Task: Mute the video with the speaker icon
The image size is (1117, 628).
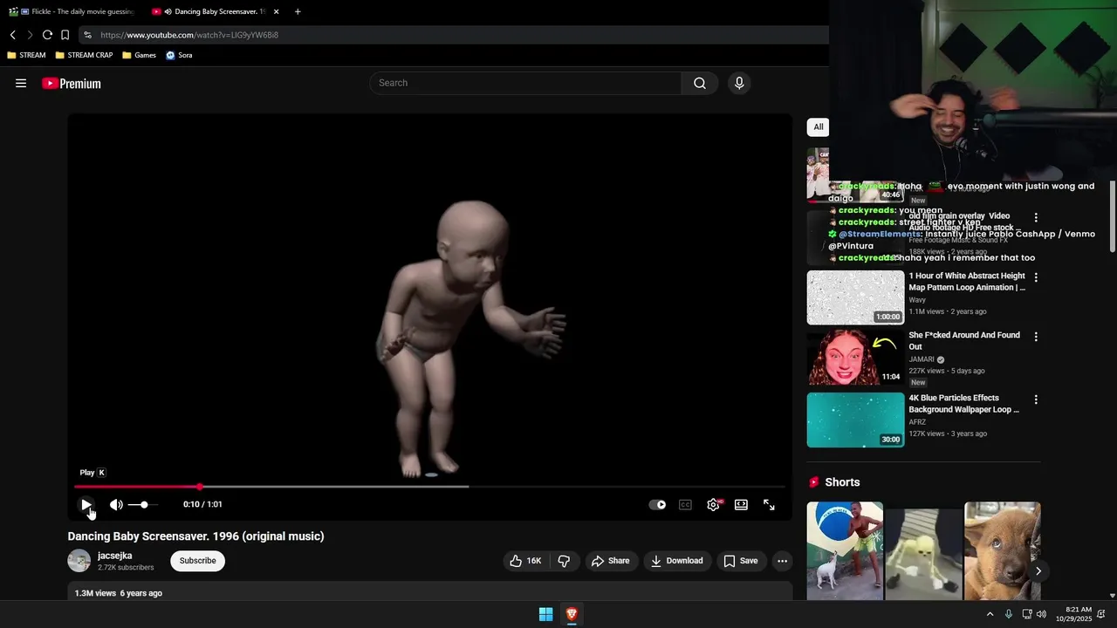Action: pyautogui.click(x=116, y=504)
